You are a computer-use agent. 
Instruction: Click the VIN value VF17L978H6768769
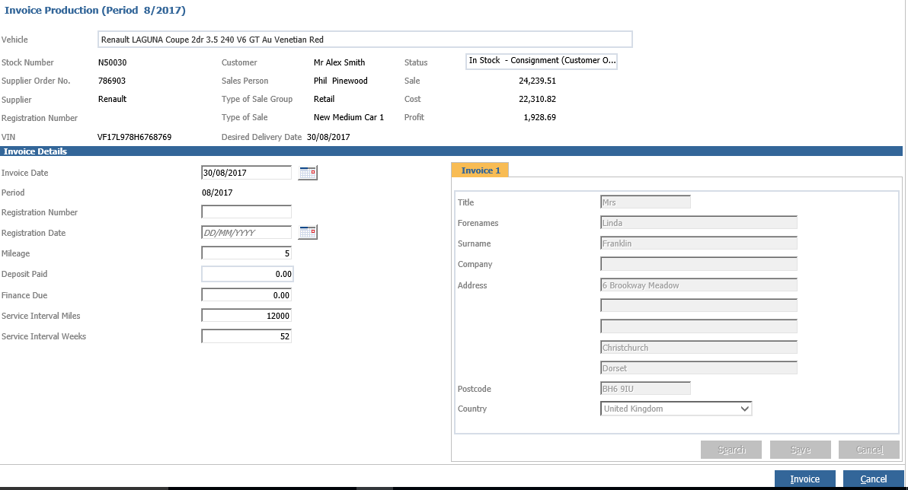tap(134, 137)
